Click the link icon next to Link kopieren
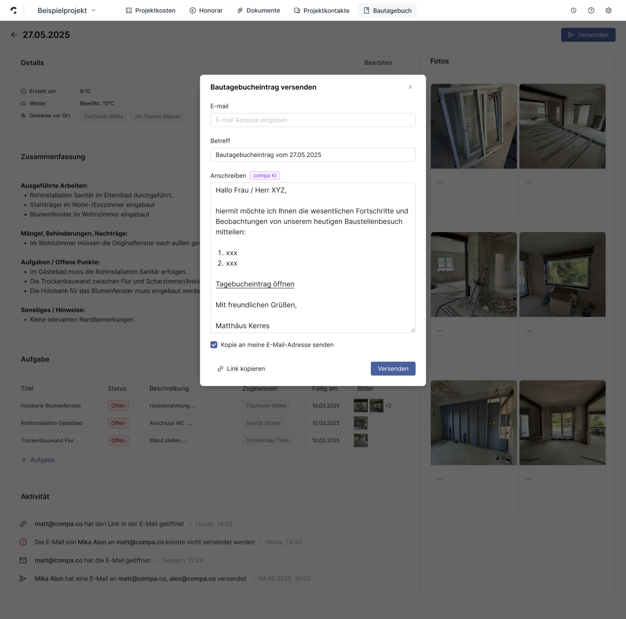The height and width of the screenshot is (619, 626). coord(220,369)
